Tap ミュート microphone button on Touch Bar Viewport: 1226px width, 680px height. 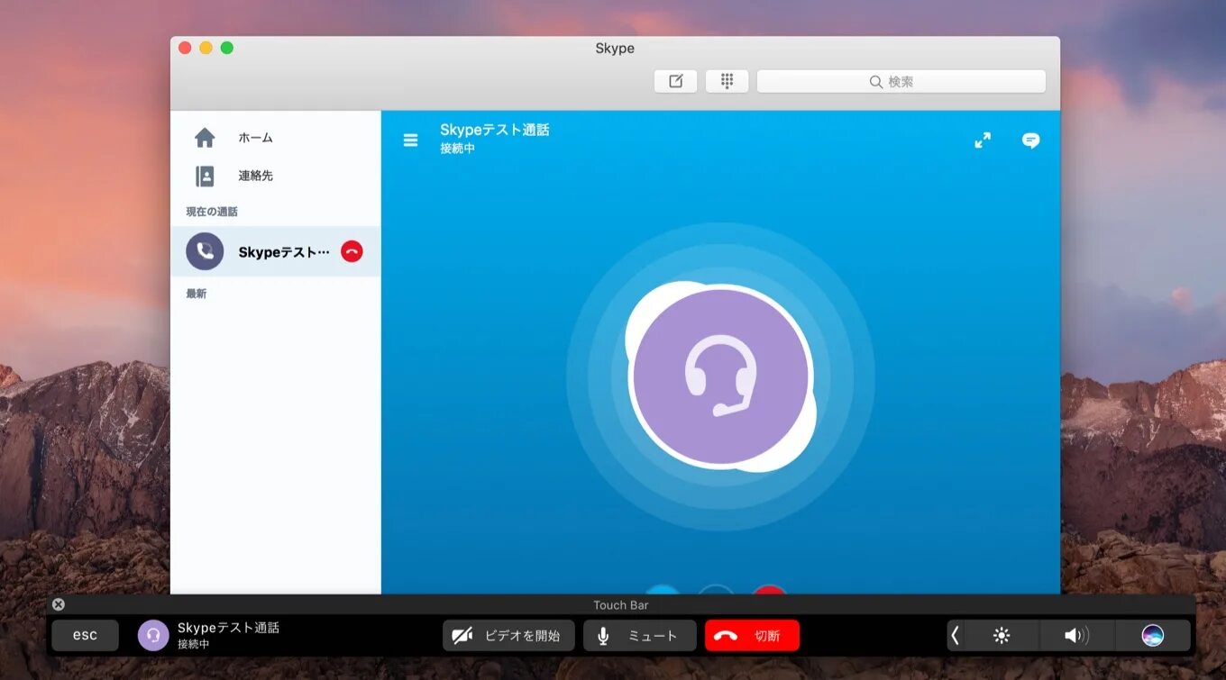click(640, 635)
